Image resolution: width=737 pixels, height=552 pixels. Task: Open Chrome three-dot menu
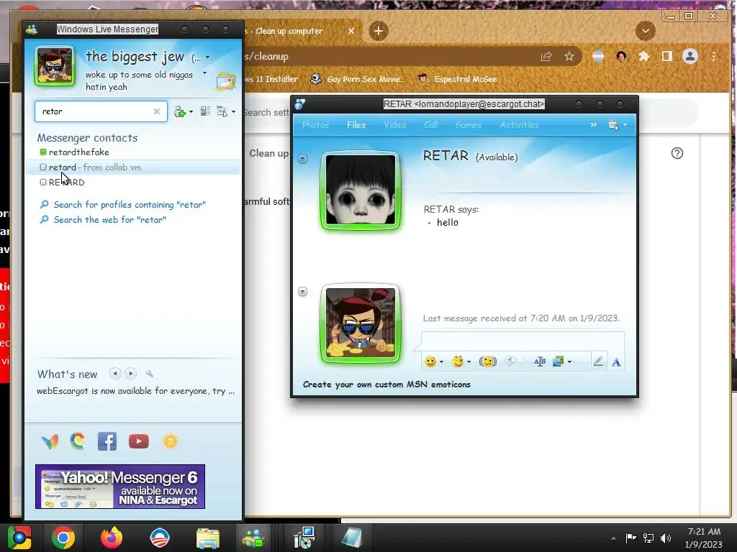pyautogui.click(x=713, y=57)
